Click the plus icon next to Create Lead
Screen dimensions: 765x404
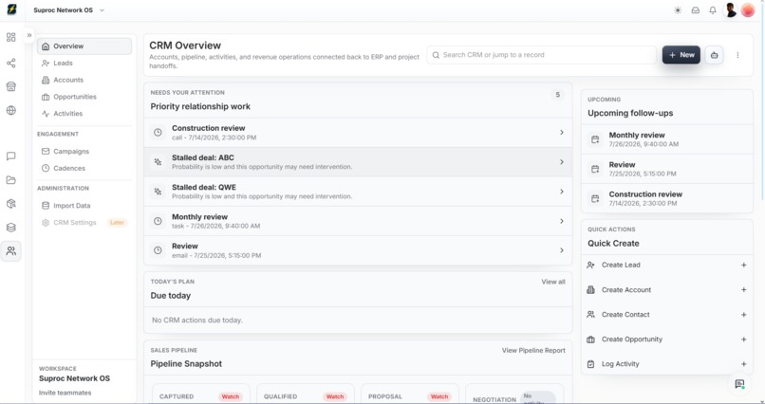[743, 266]
